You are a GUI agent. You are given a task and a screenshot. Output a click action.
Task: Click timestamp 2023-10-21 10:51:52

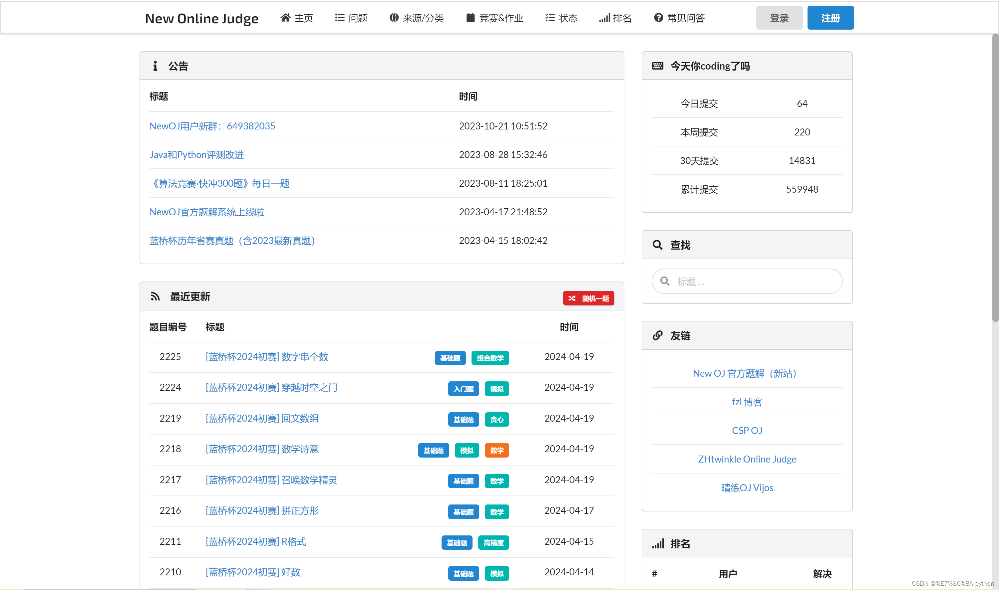(x=503, y=126)
